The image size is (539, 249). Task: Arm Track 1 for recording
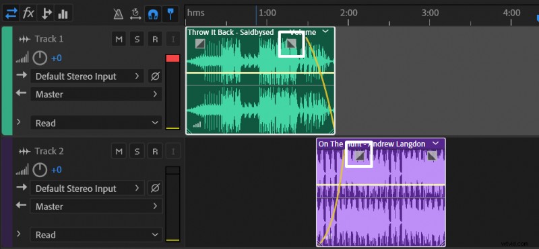tap(155, 40)
